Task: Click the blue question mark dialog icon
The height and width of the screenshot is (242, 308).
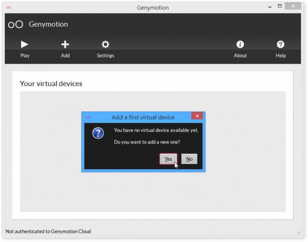Action: click(98, 133)
